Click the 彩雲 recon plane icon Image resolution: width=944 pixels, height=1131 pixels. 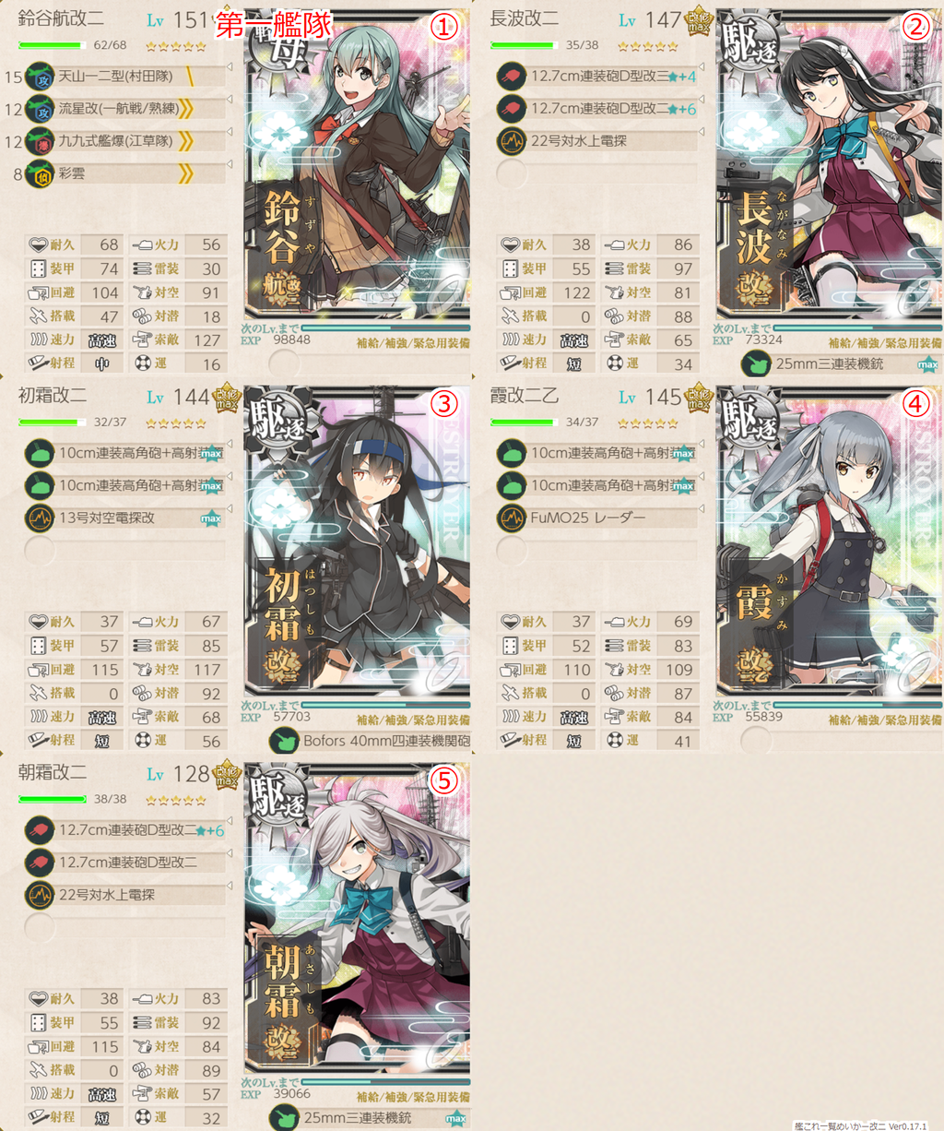41,173
